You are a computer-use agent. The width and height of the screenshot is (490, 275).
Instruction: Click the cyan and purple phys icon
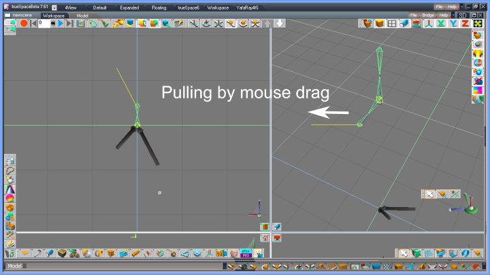246,253
